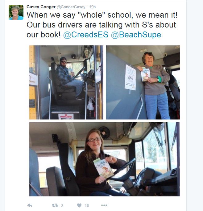View the retweet count of 2
The height and width of the screenshot is (211, 203).
tap(62, 205)
